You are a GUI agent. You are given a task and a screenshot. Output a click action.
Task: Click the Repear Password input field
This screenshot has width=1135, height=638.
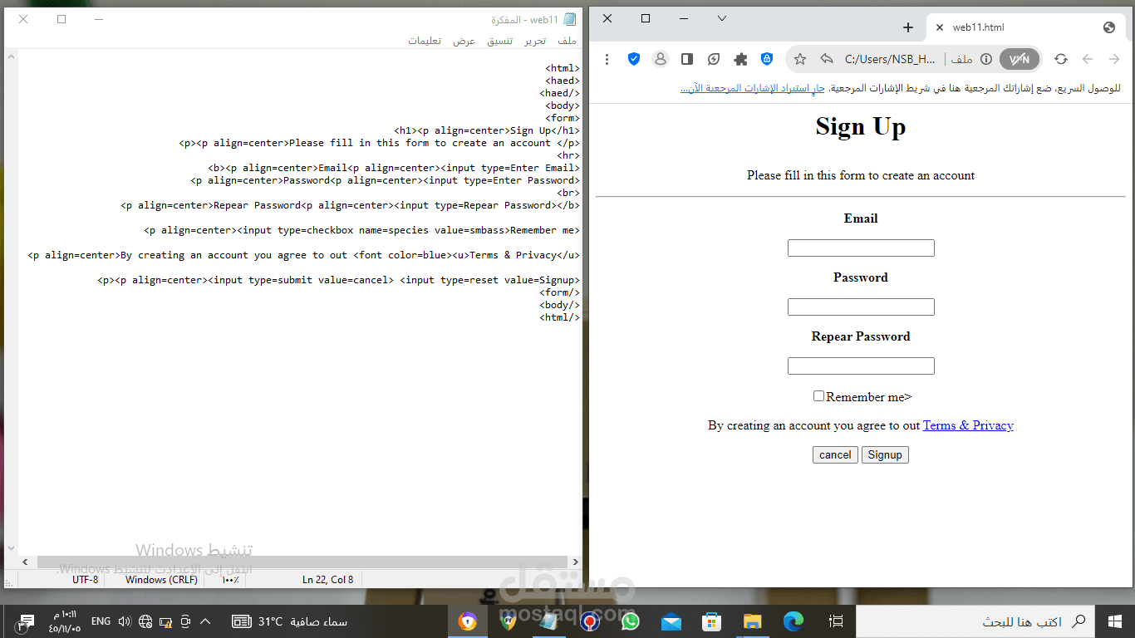861,366
